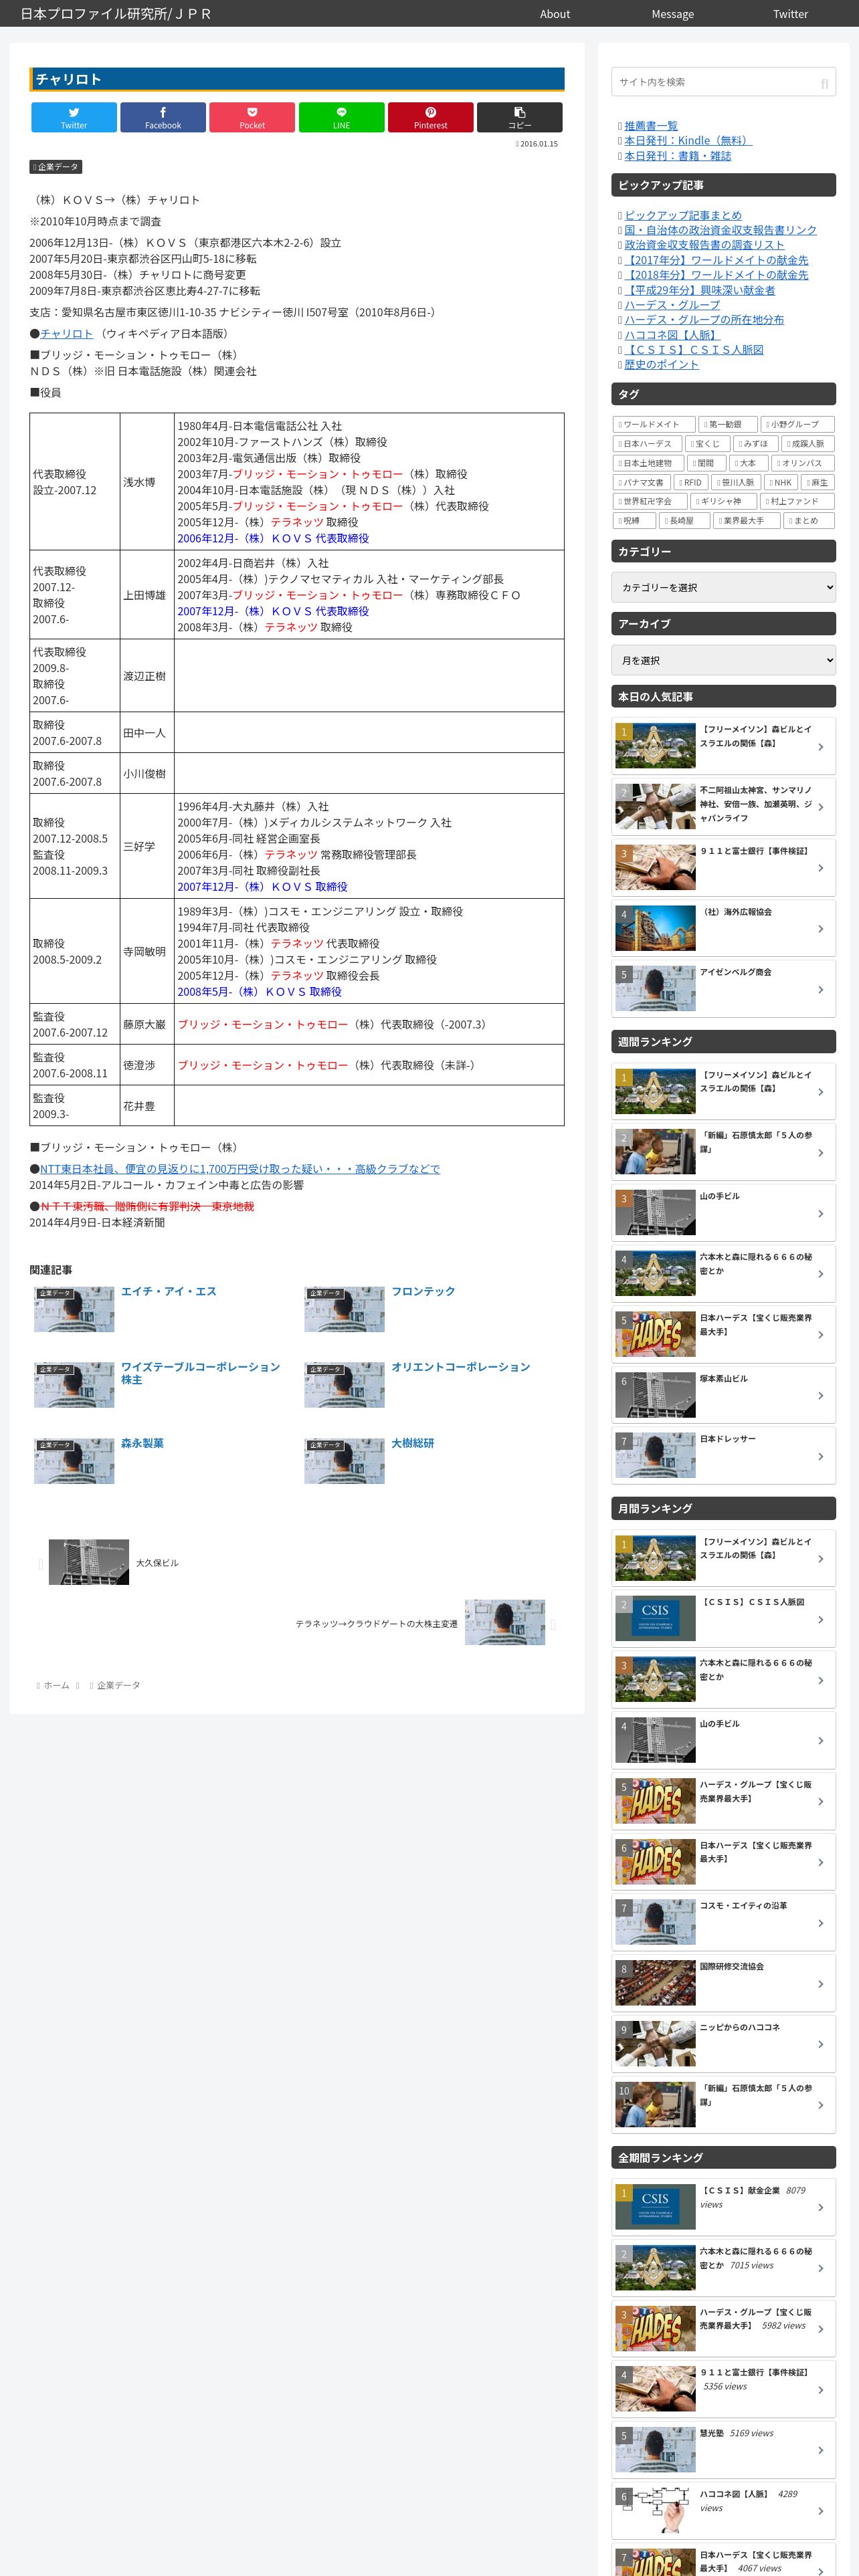The image size is (859, 2576).
Task: Open the カテゴリーを選択 dropdown
Action: pos(723,587)
